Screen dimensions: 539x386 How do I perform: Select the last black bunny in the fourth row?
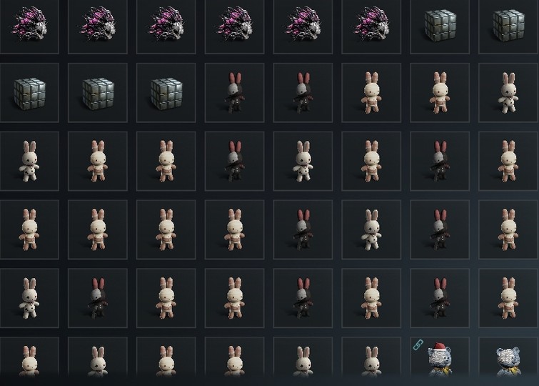pos(440,229)
